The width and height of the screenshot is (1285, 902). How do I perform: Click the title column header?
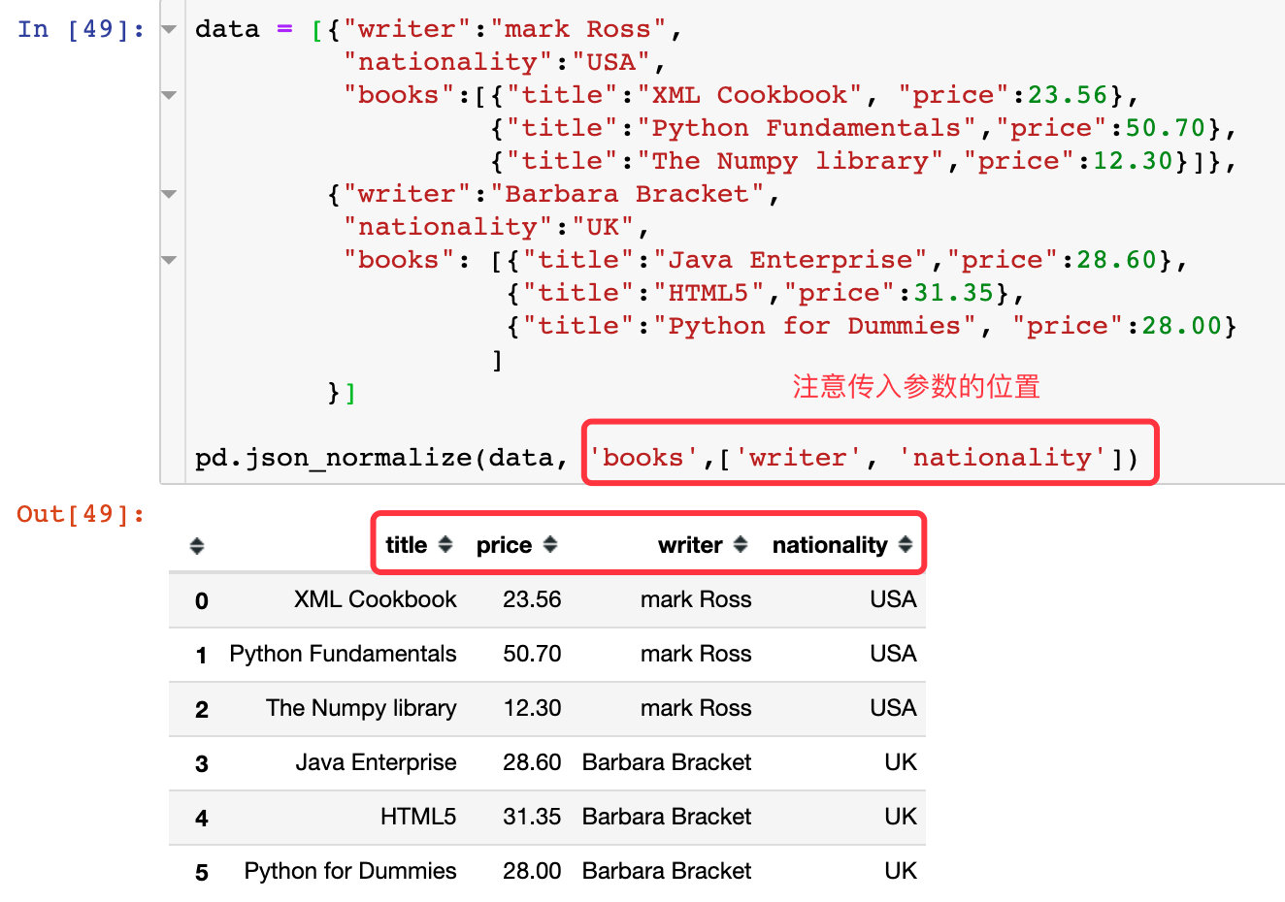coord(407,545)
